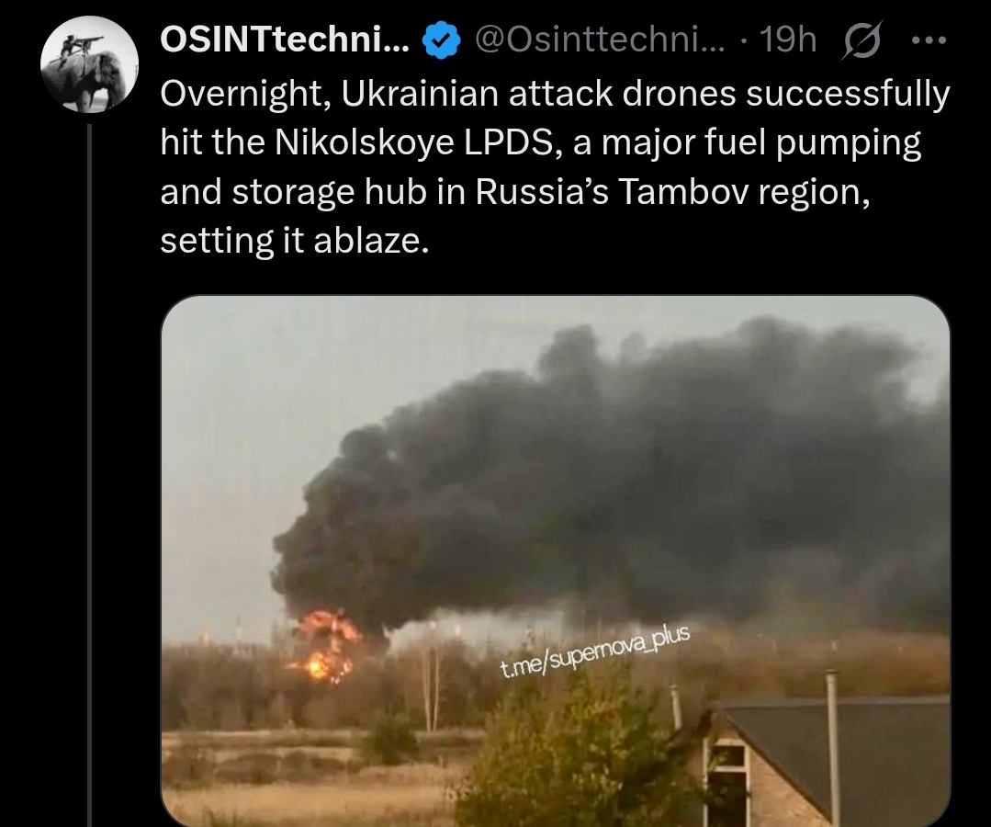
Task: Open the Grok explain-post icon
Action: pos(860,41)
